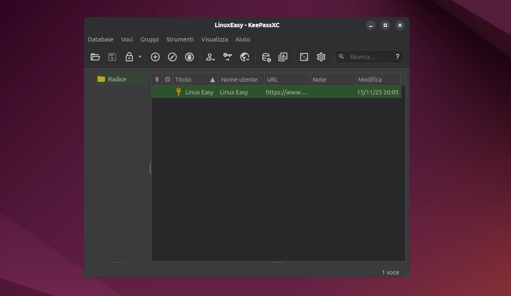Open database settings from the toolbar
Viewport: 511px width, 296px height.
266,57
